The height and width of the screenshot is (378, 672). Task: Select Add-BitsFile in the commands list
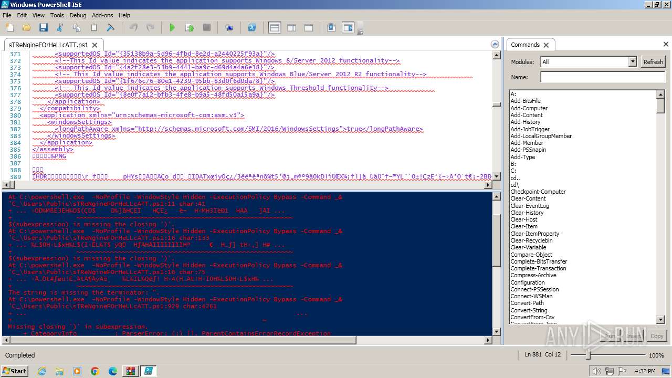[526, 101]
